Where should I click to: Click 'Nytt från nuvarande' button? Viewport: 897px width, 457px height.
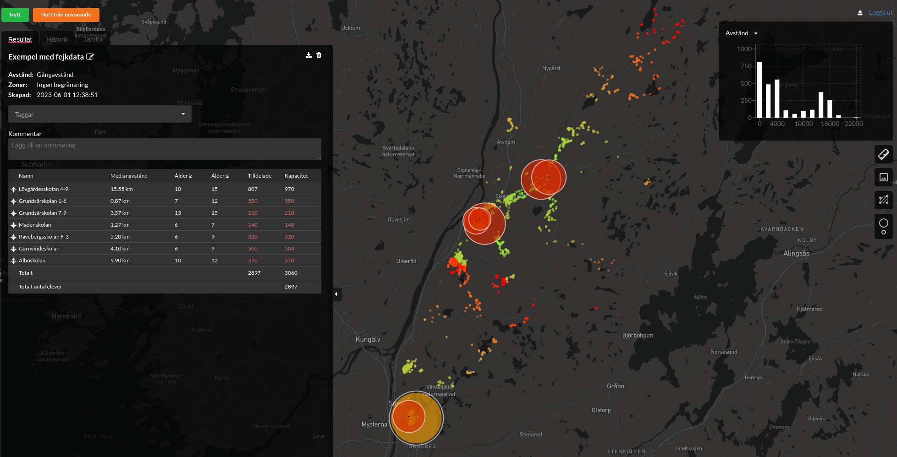coord(66,15)
